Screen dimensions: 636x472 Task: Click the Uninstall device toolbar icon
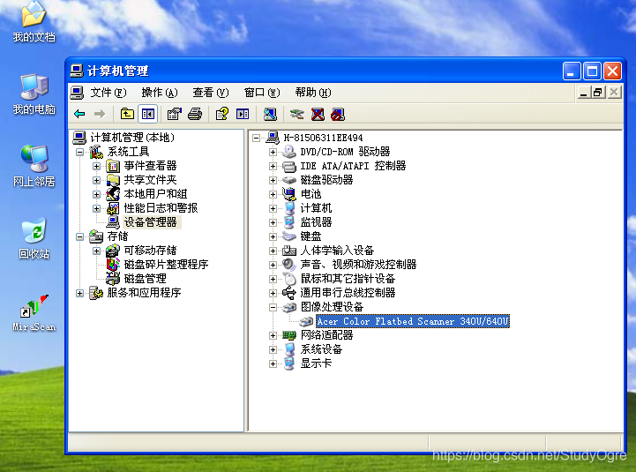coord(318,114)
